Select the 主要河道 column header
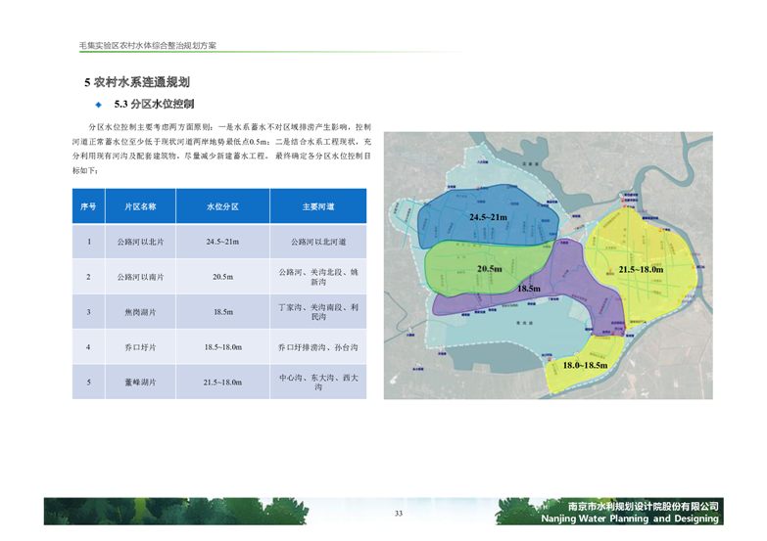The height and width of the screenshot is (541, 767). point(318,206)
